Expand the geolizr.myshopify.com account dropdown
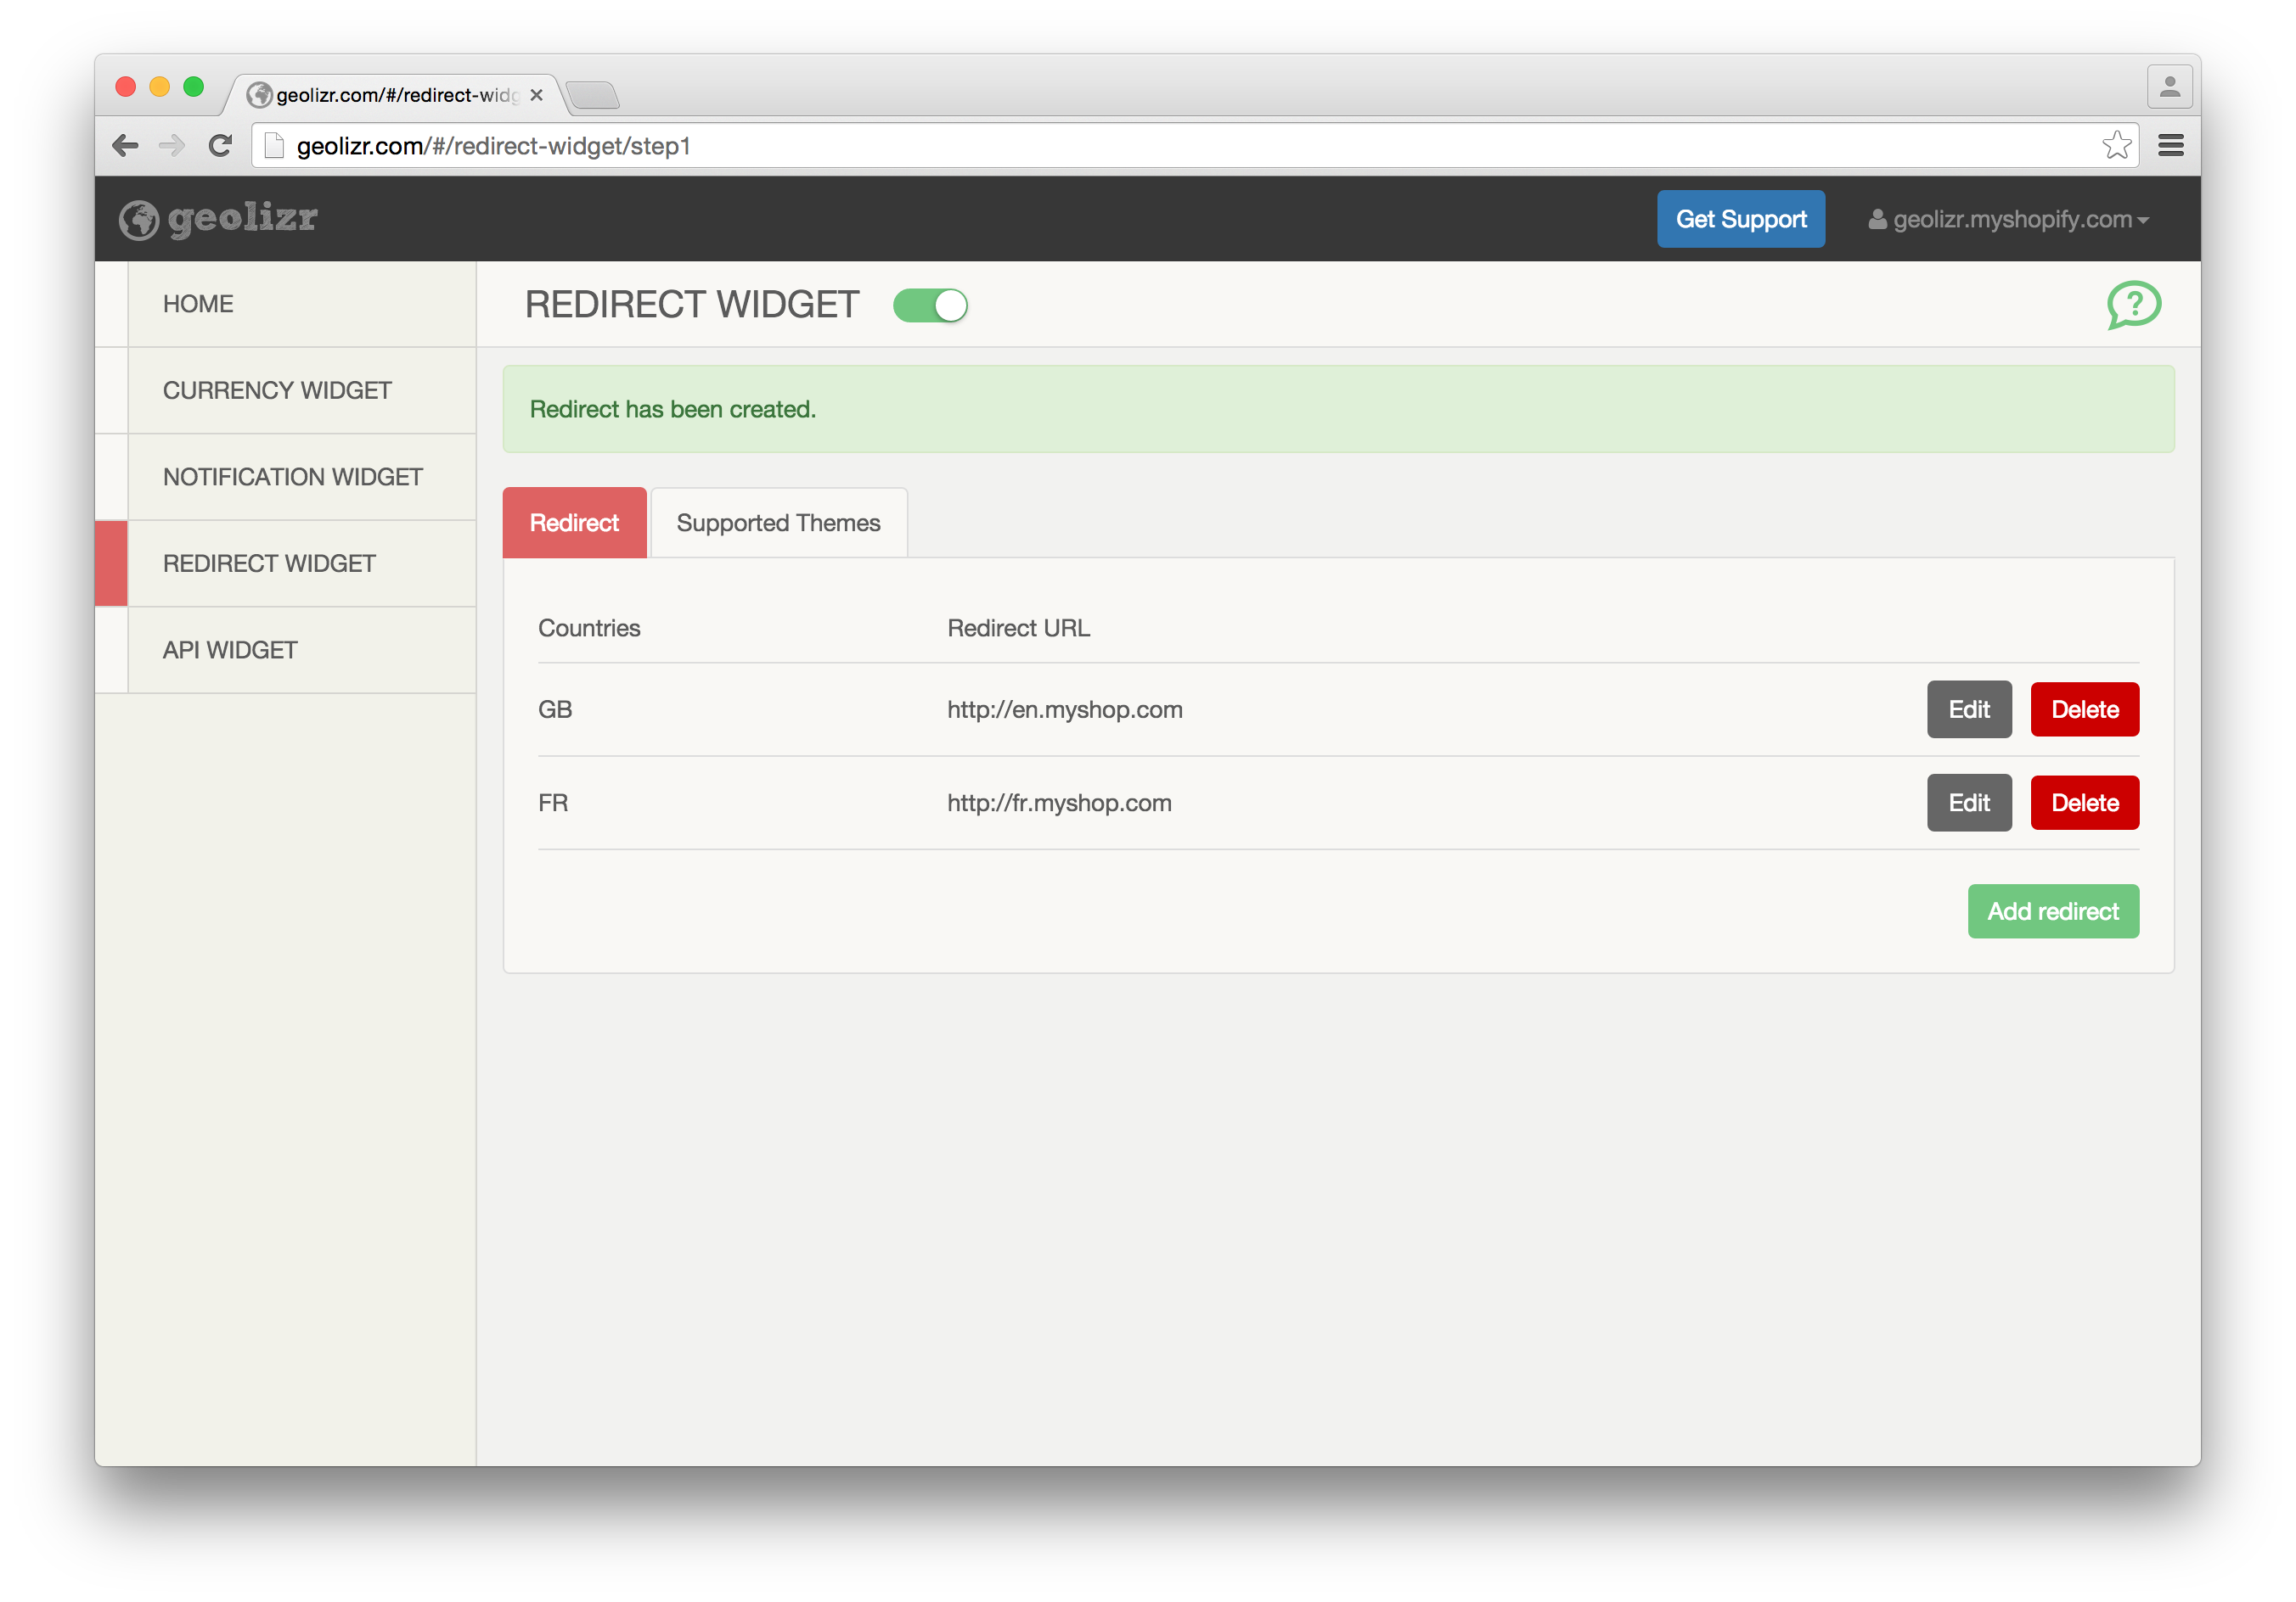The height and width of the screenshot is (1602, 2296). (2009, 220)
